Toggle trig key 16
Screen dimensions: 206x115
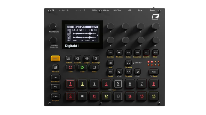(153, 96)
